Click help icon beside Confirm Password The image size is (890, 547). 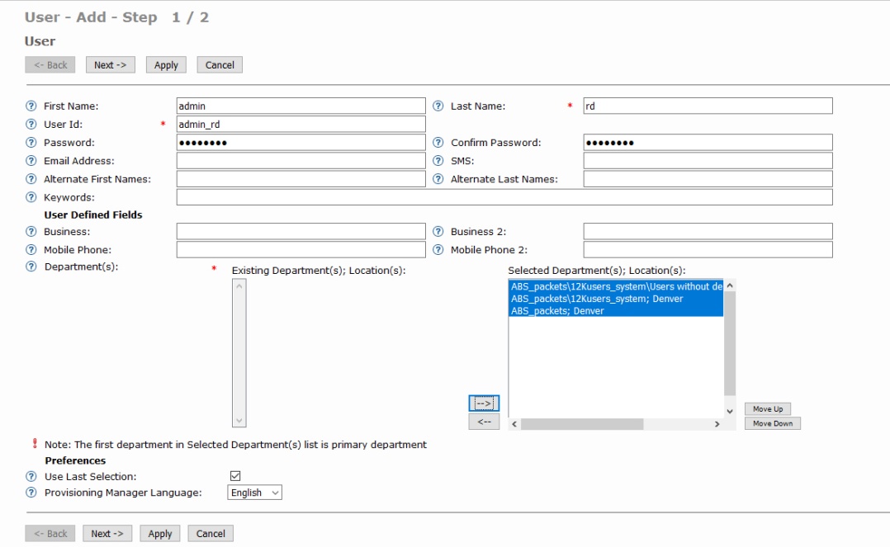(x=438, y=143)
